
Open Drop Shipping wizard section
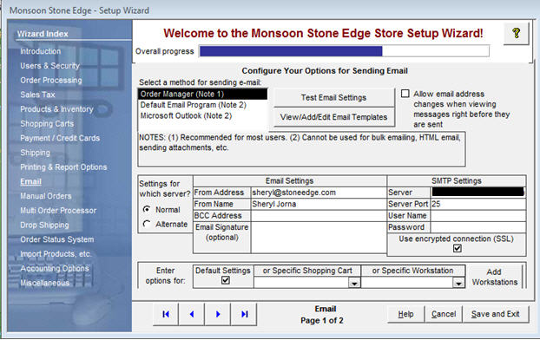pyautogui.click(x=44, y=225)
